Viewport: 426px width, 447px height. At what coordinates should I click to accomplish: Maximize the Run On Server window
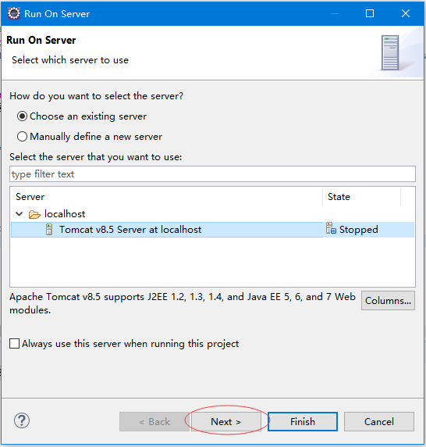(x=370, y=13)
